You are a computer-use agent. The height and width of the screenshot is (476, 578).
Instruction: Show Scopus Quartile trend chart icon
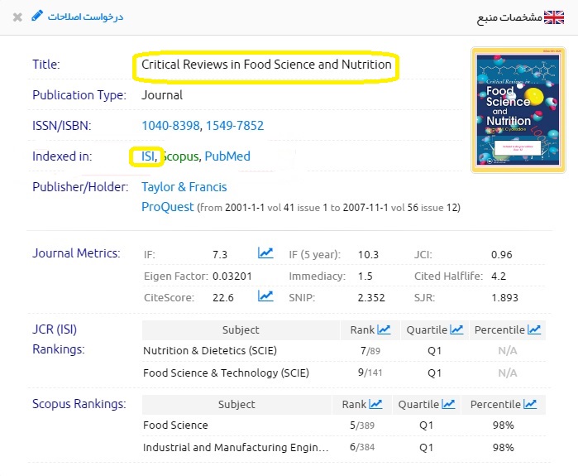click(448, 404)
